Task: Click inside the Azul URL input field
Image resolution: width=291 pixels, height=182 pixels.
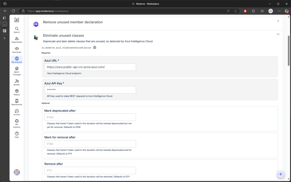Action: click(90, 67)
